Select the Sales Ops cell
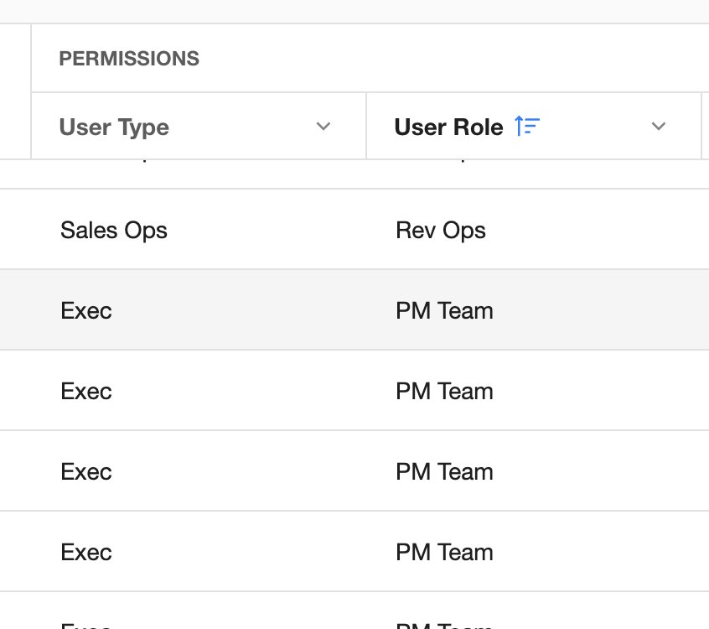The height and width of the screenshot is (629, 709). [114, 231]
